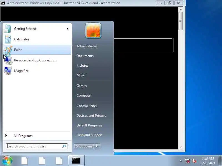This screenshot has width=222, height=166.
Task: Launch Calculator from its icon
Action: point(8,39)
